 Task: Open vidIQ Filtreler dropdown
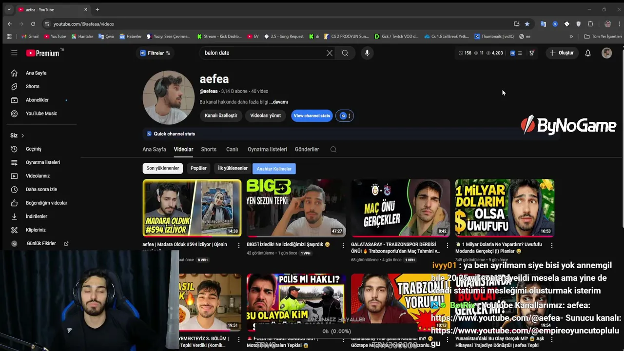click(x=155, y=53)
